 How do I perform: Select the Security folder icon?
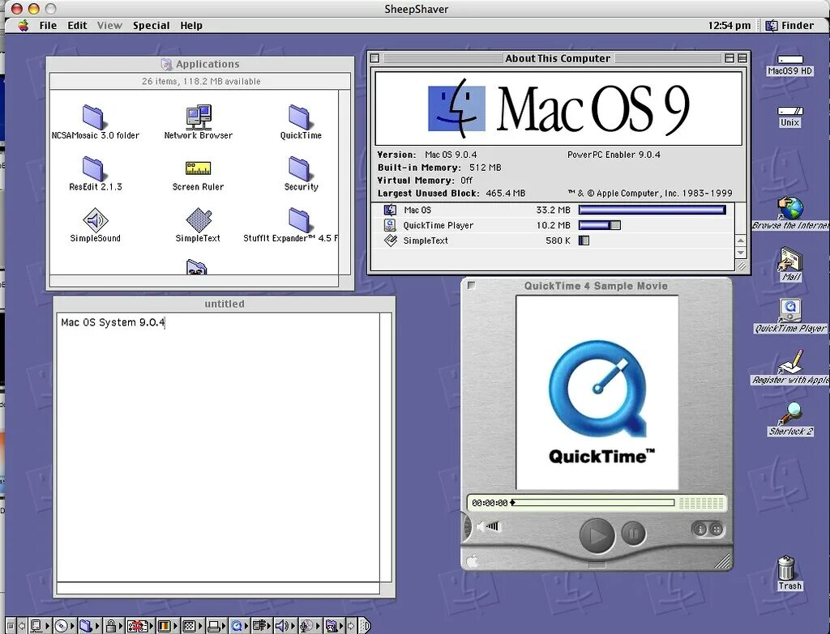tap(300, 168)
